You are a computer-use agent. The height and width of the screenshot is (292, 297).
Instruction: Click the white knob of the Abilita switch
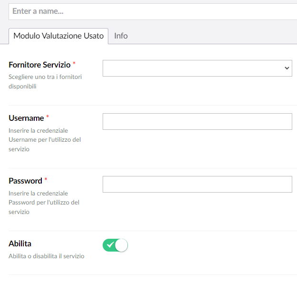tap(122, 245)
